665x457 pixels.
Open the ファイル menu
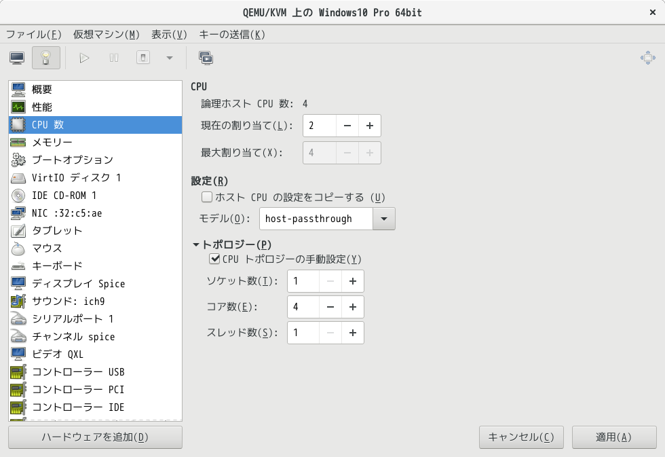pyautogui.click(x=34, y=35)
